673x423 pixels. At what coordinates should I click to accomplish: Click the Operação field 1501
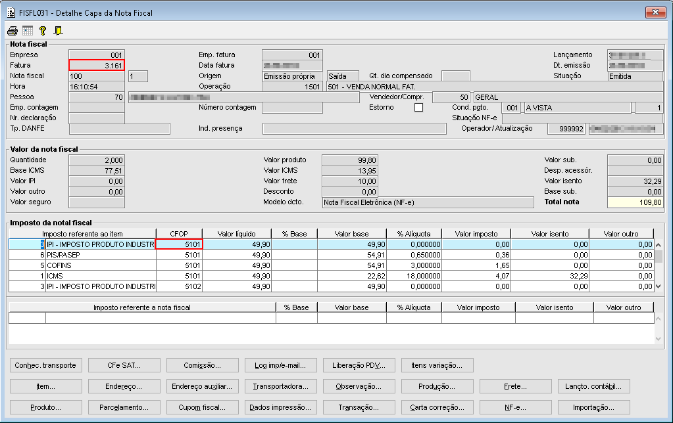pos(292,87)
